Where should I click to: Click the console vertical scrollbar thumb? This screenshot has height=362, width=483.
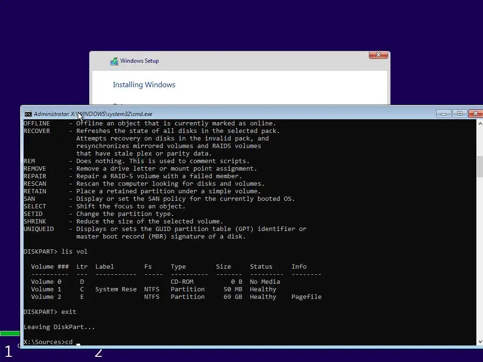point(480,166)
